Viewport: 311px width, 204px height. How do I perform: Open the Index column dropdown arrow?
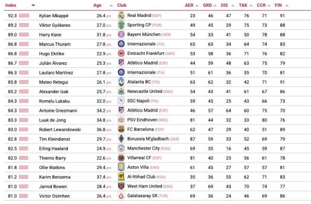[33, 6]
